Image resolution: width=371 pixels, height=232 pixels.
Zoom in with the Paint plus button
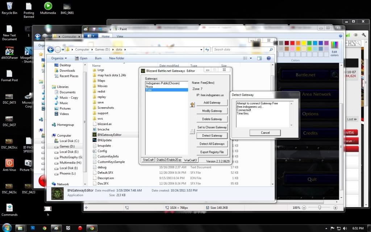(x=335, y=208)
